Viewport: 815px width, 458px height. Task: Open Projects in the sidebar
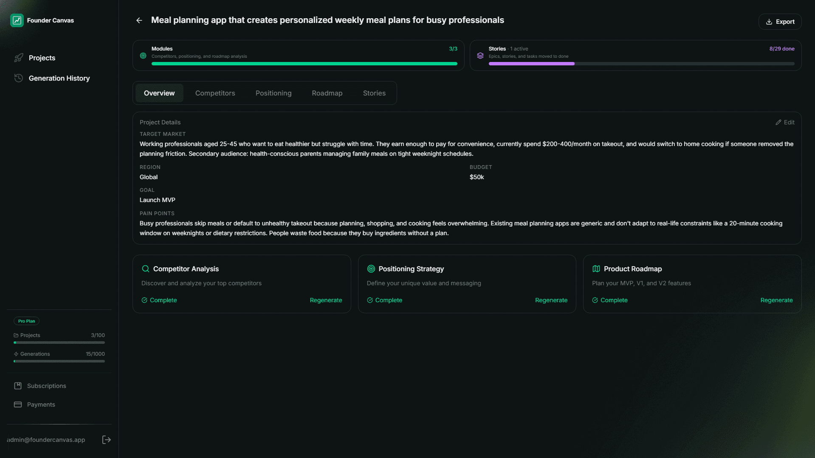[x=42, y=58]
